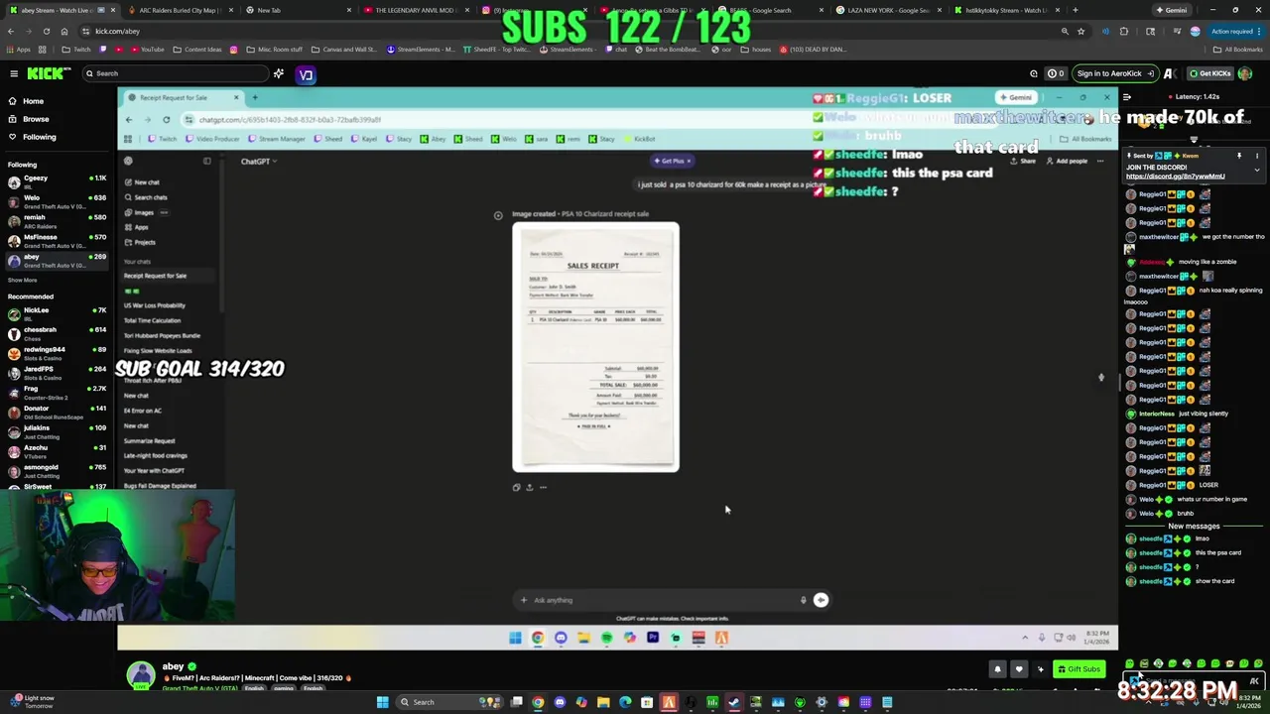Screen dimensions: 1270x714
Task: Open a new browser tab with plus button
Action: (1075, 10)
